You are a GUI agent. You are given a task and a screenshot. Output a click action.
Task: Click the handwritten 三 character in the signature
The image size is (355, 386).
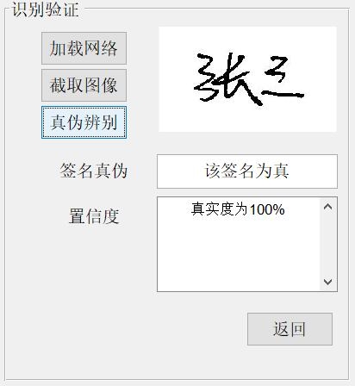(283, 78)
